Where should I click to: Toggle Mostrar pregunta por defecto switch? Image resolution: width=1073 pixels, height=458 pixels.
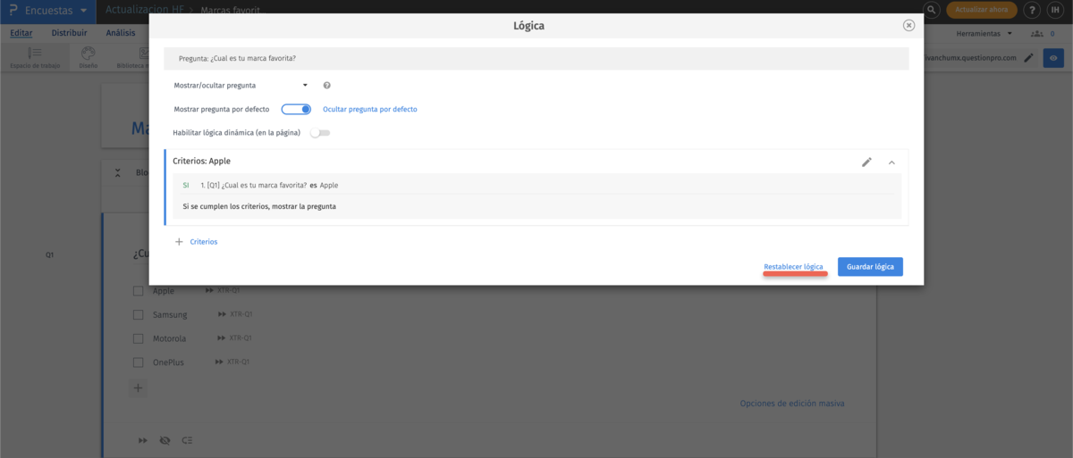296,109
